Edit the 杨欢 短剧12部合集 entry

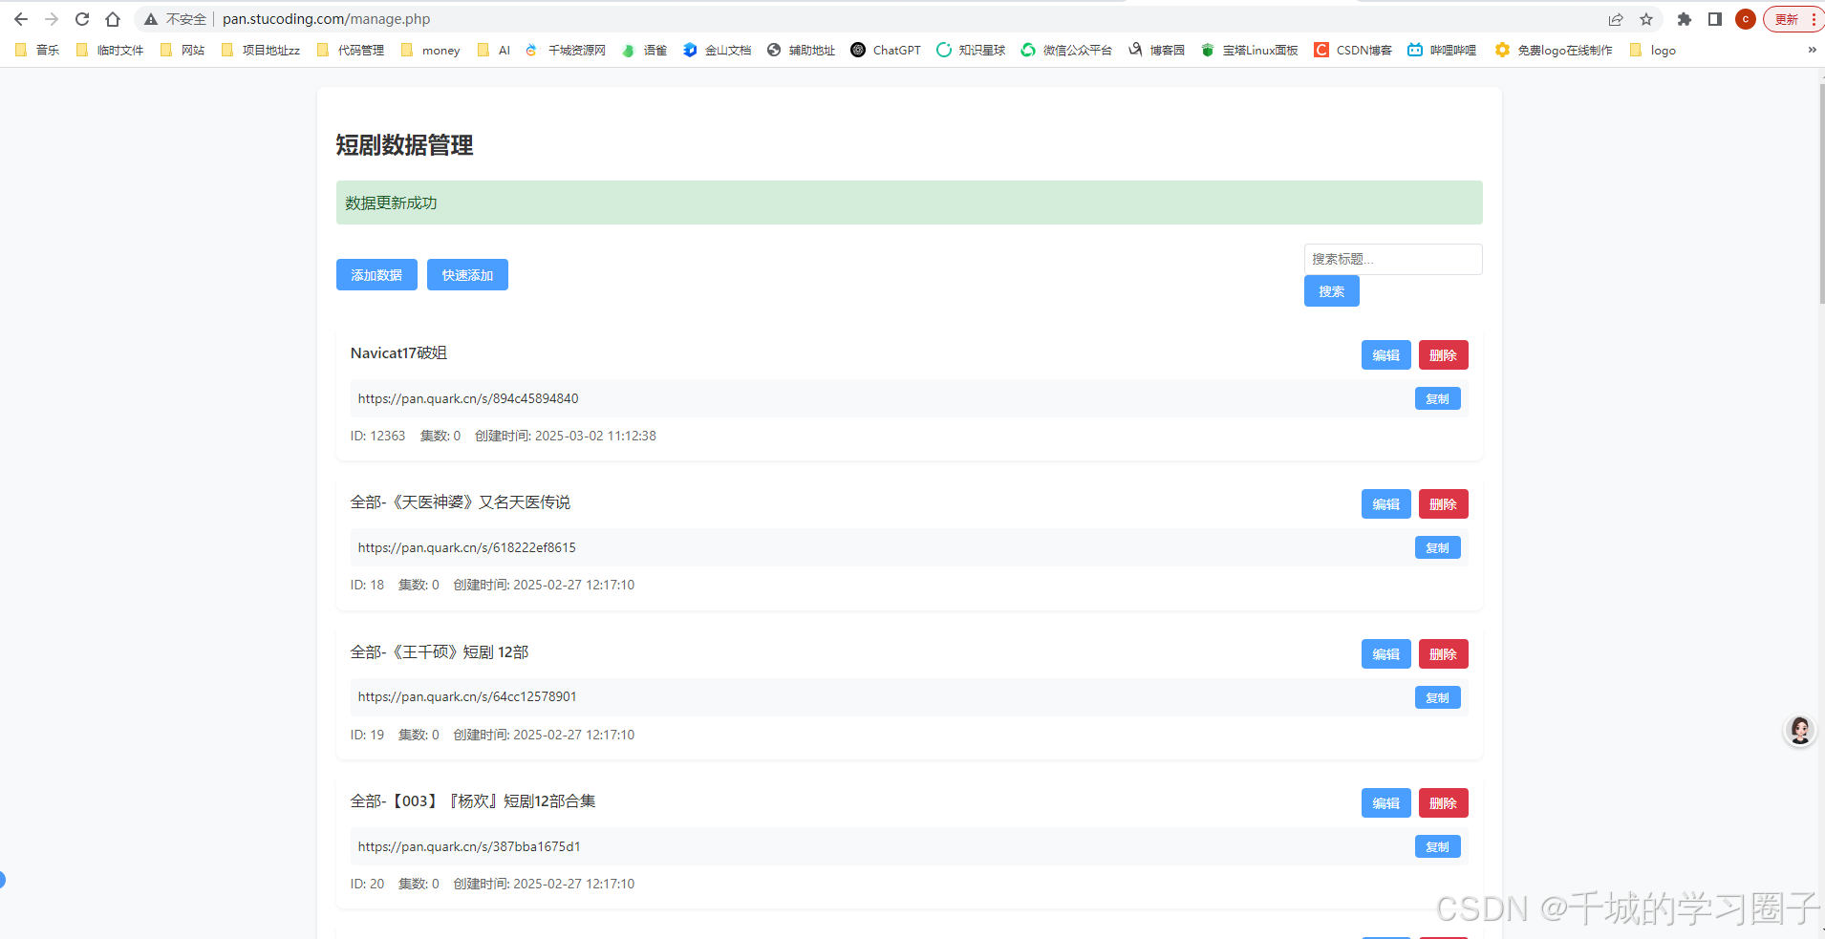1386,803
